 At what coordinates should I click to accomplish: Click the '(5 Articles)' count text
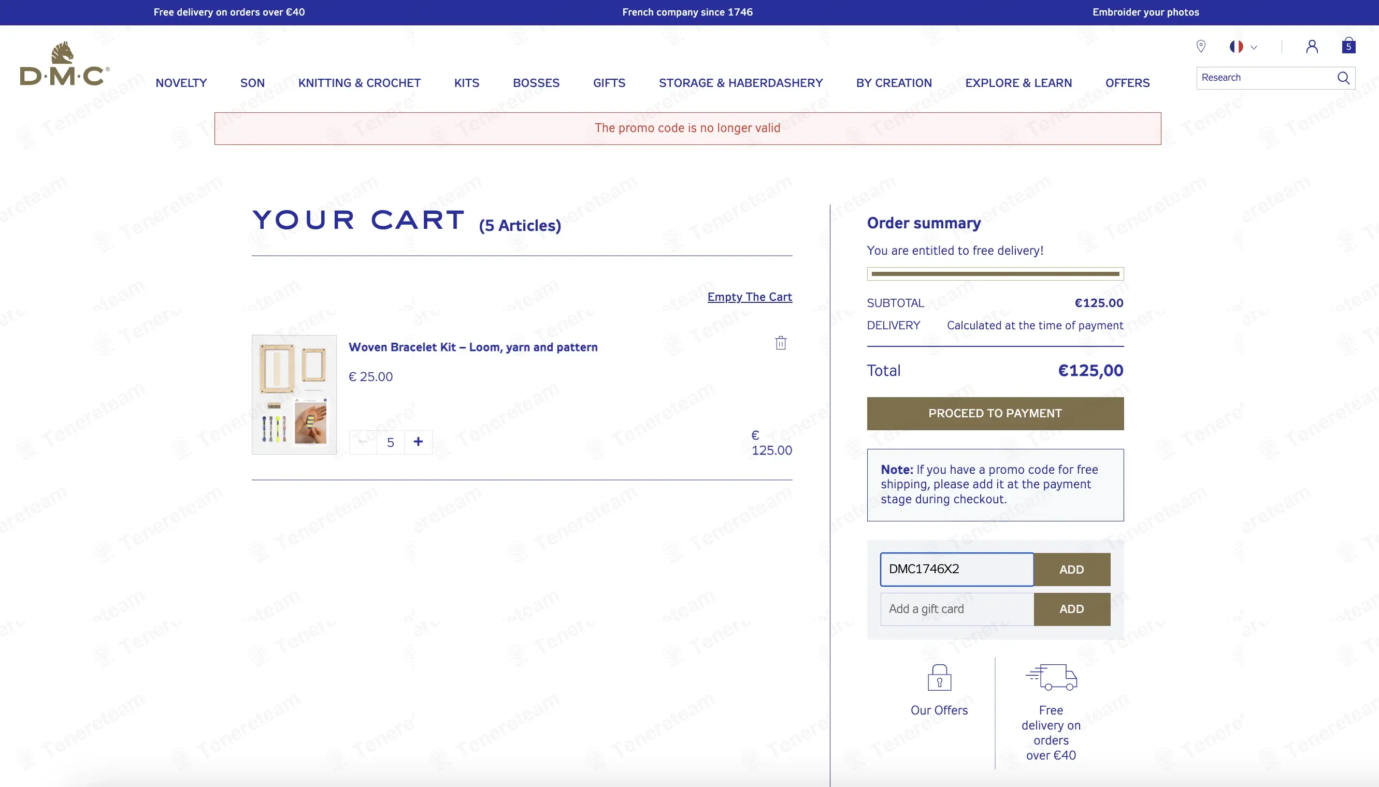[x=520, y=225]
